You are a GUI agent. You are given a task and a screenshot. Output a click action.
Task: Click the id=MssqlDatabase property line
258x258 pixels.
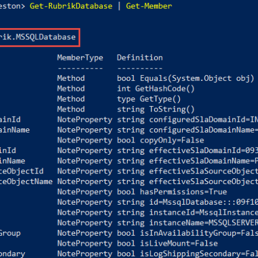coord(188,202)
